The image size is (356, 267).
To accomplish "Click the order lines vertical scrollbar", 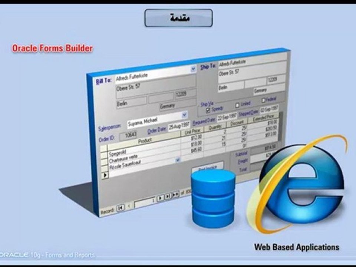I will 281,127.
